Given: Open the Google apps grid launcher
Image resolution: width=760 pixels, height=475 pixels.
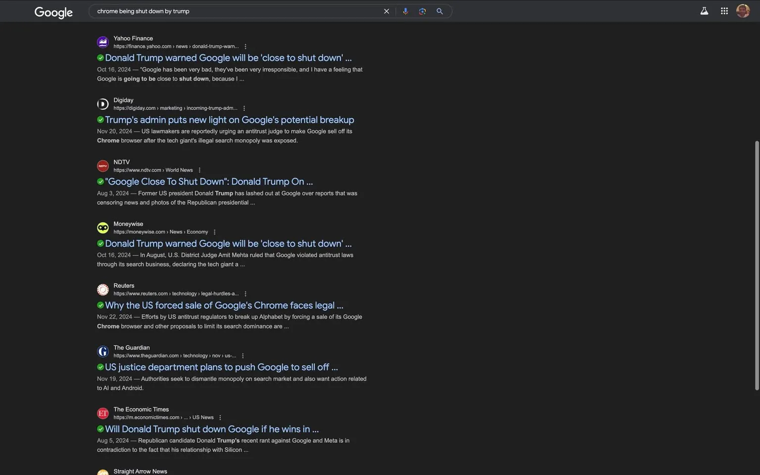Looking at the screenshot, I should [723, 10].
